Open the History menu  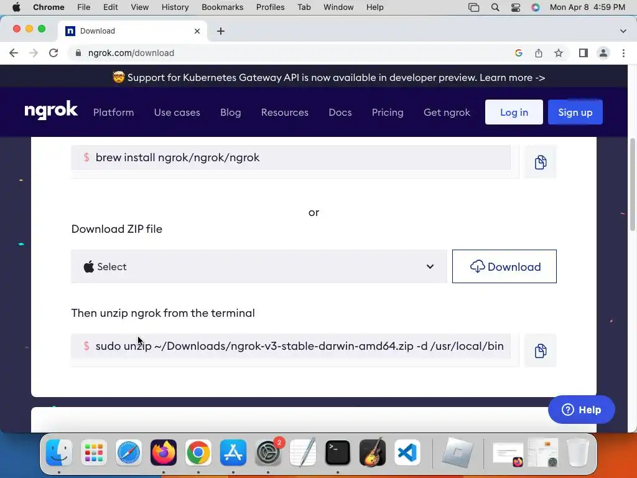click(175, 7)
